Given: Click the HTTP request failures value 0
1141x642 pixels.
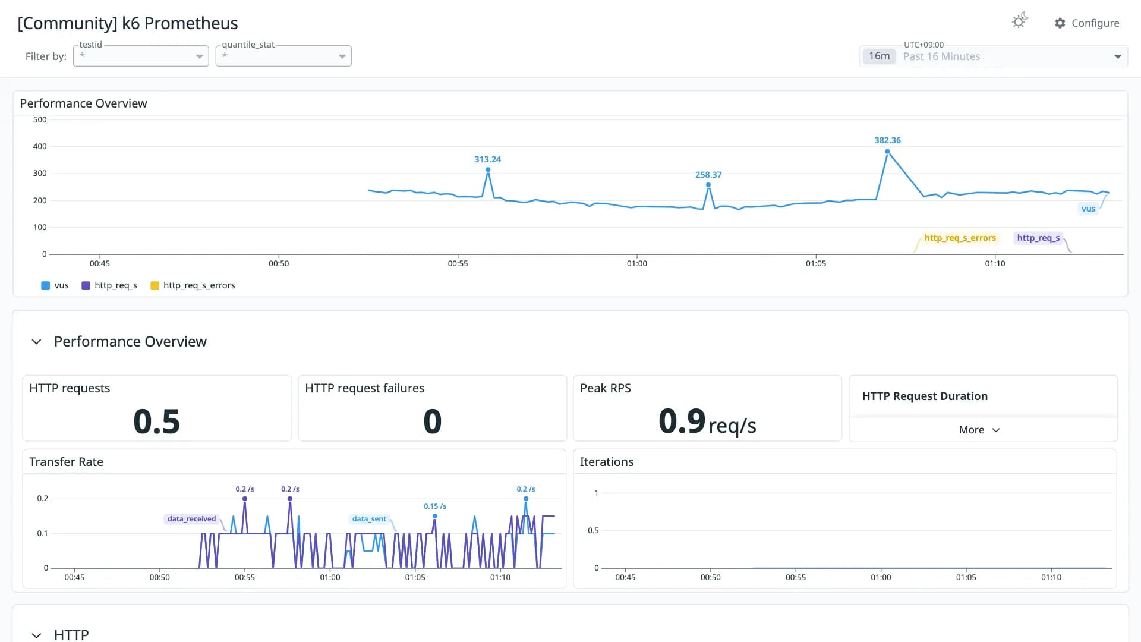Looking at the screenshot, I should [x=432, y=421].
